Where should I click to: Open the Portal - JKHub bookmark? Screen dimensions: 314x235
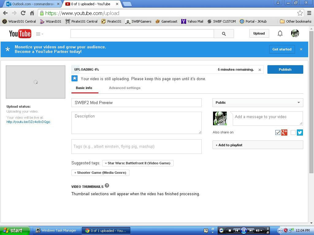pyautogui.click(x=253, y=21)
